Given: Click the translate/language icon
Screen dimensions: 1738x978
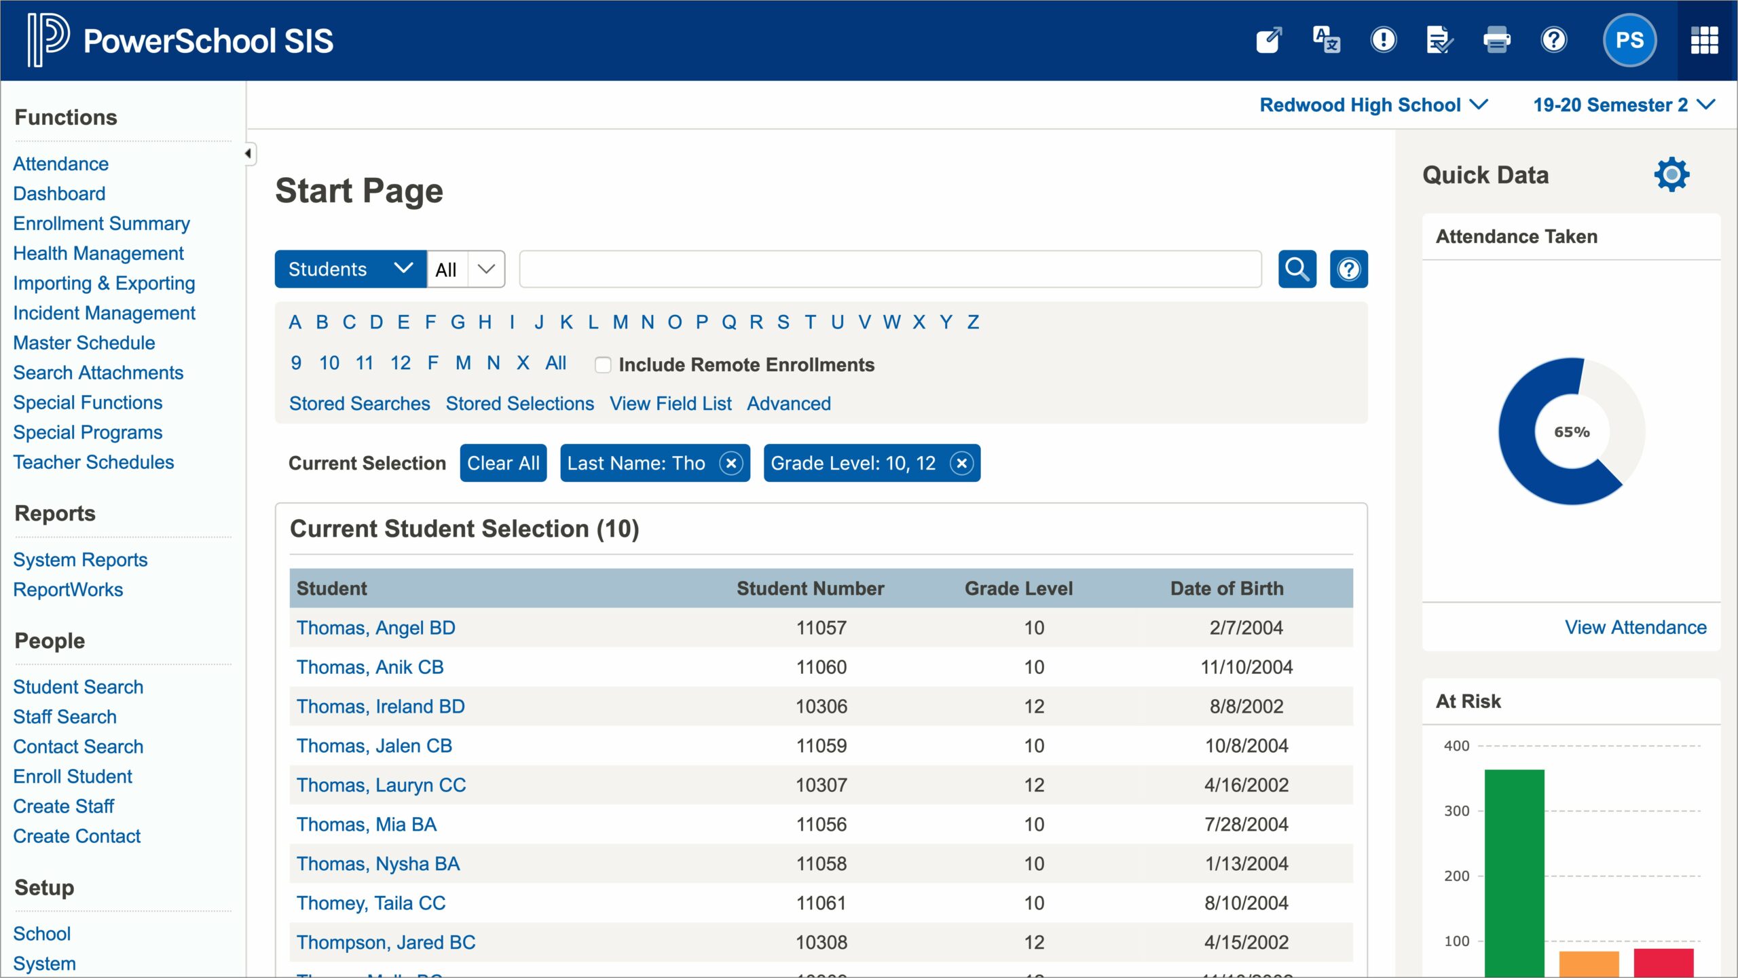Looking at the screenshot, I should pyautogui.click(x=1326, y=39).
